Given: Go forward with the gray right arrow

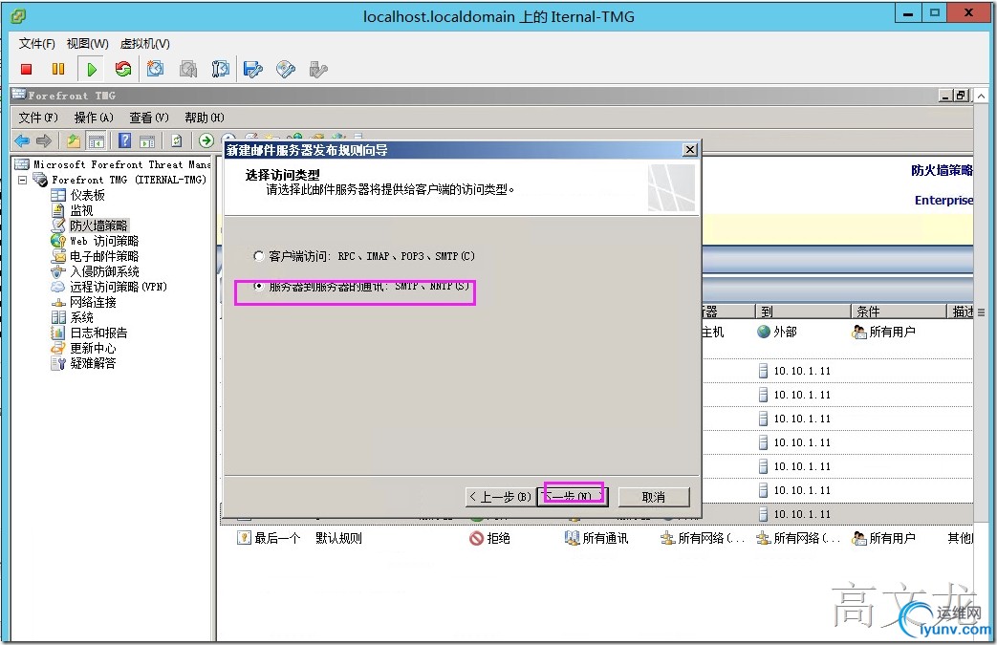Looking at the screenshot, I should pos(44,140).
